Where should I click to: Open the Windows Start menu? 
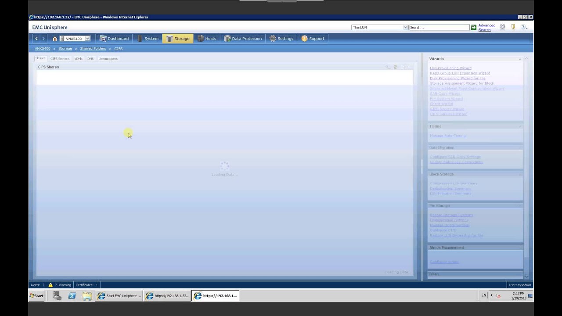click(36, 296)
